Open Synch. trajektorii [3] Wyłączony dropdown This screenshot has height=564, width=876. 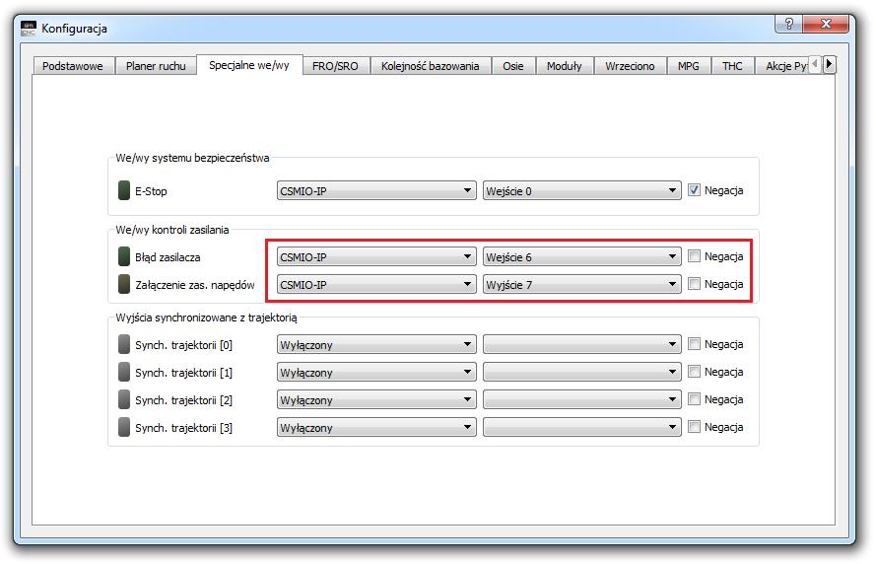coord(376,427)
